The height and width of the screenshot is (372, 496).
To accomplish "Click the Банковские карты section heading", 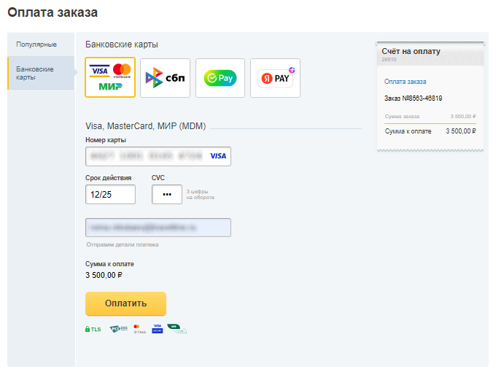I will [122, 44].
